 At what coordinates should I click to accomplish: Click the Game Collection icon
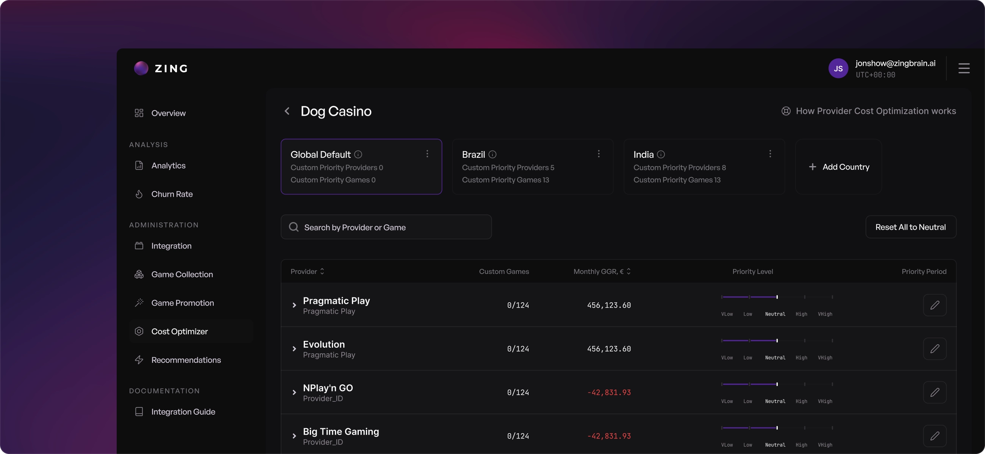click(139, 274)
